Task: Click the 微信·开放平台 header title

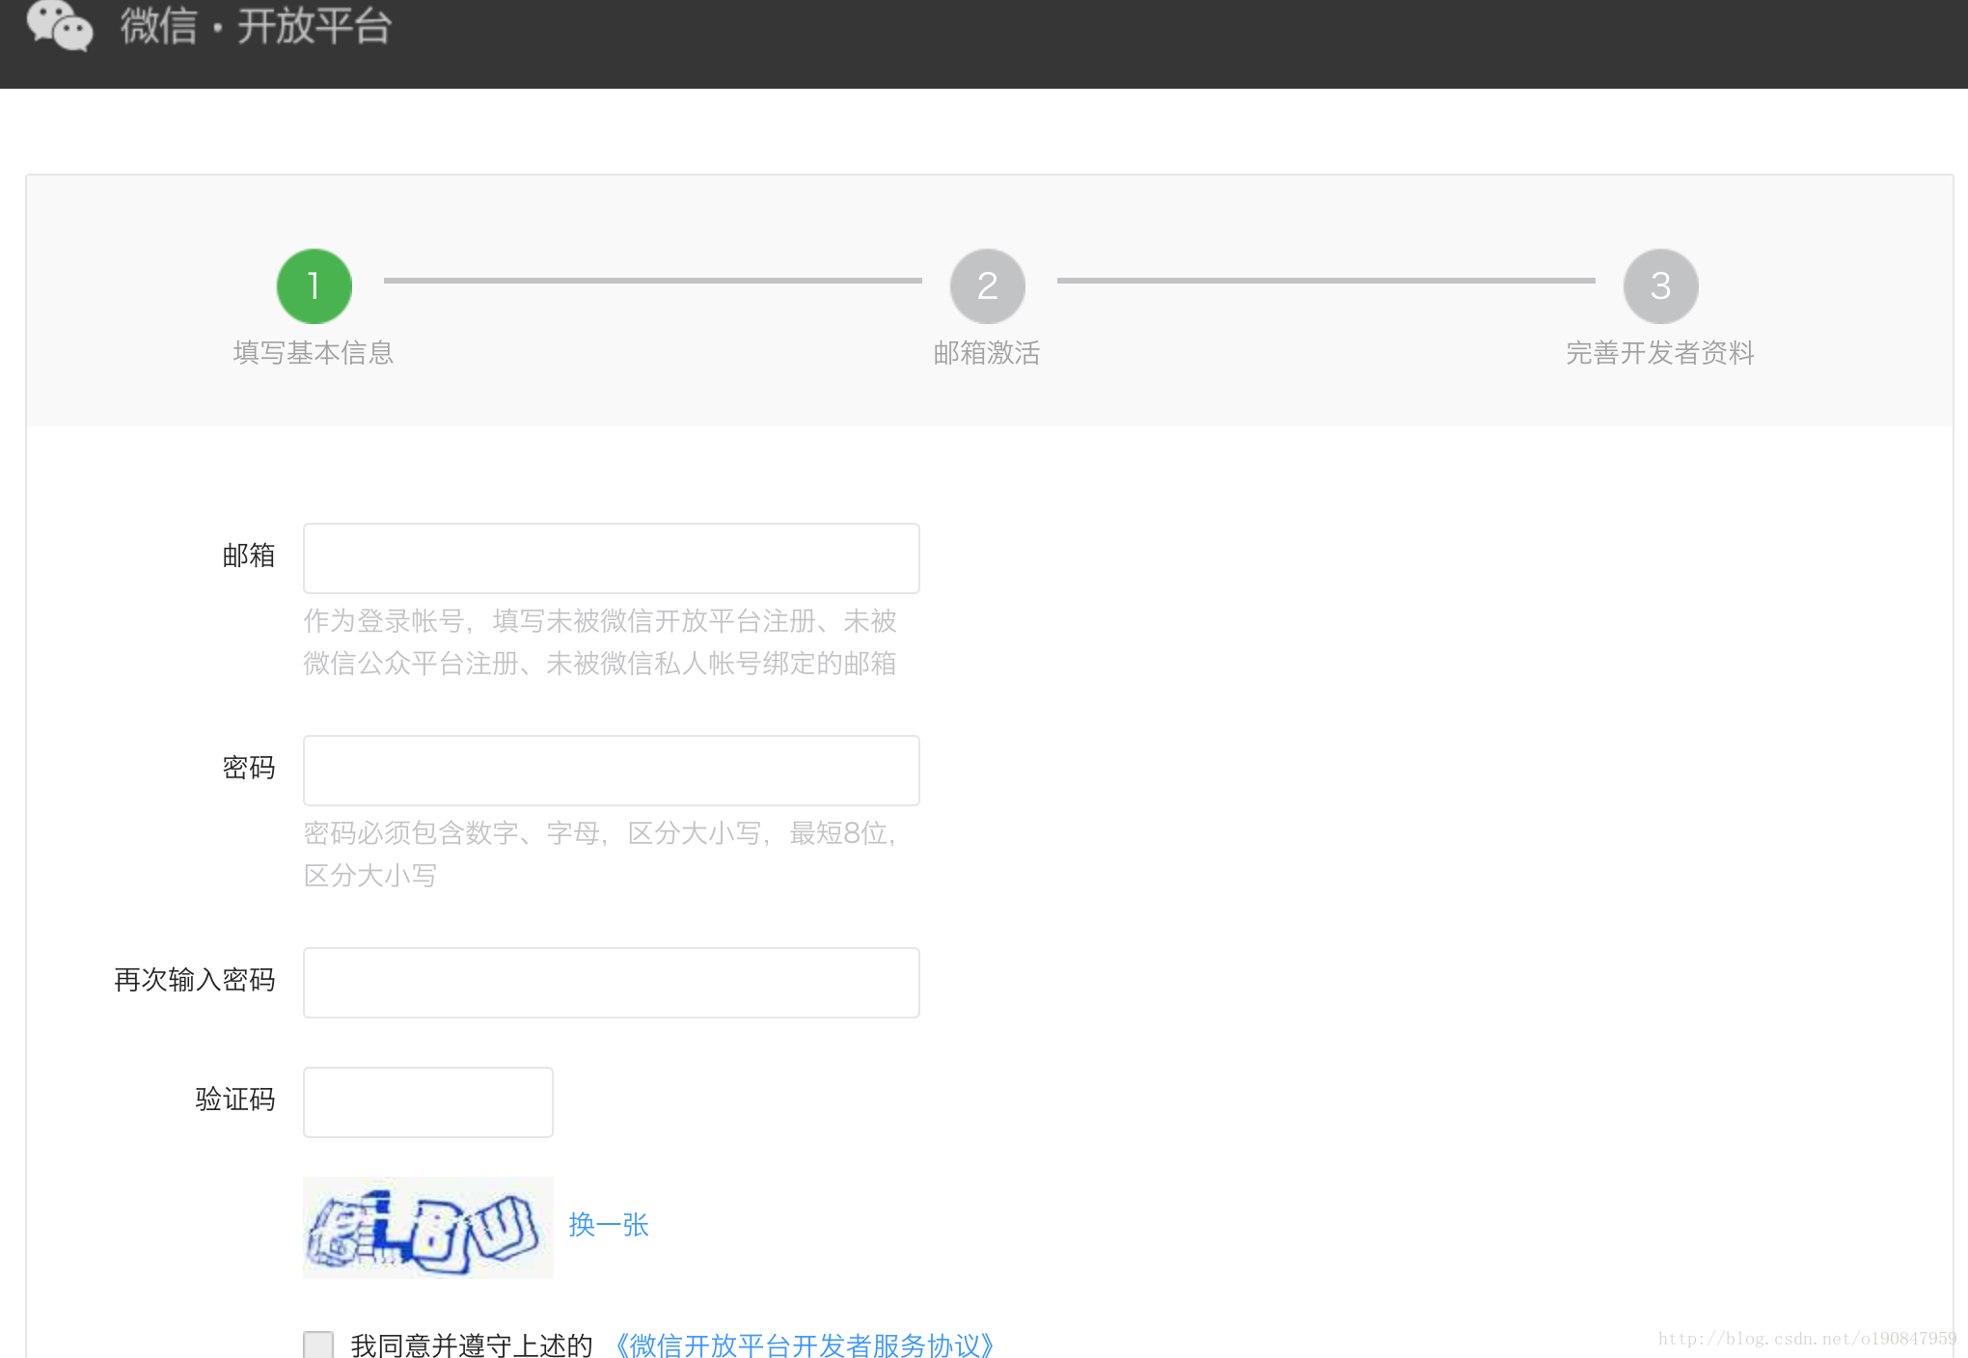Action: 256,25
